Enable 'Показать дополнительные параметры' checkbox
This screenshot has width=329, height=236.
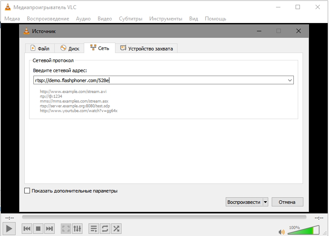point(27,191)
